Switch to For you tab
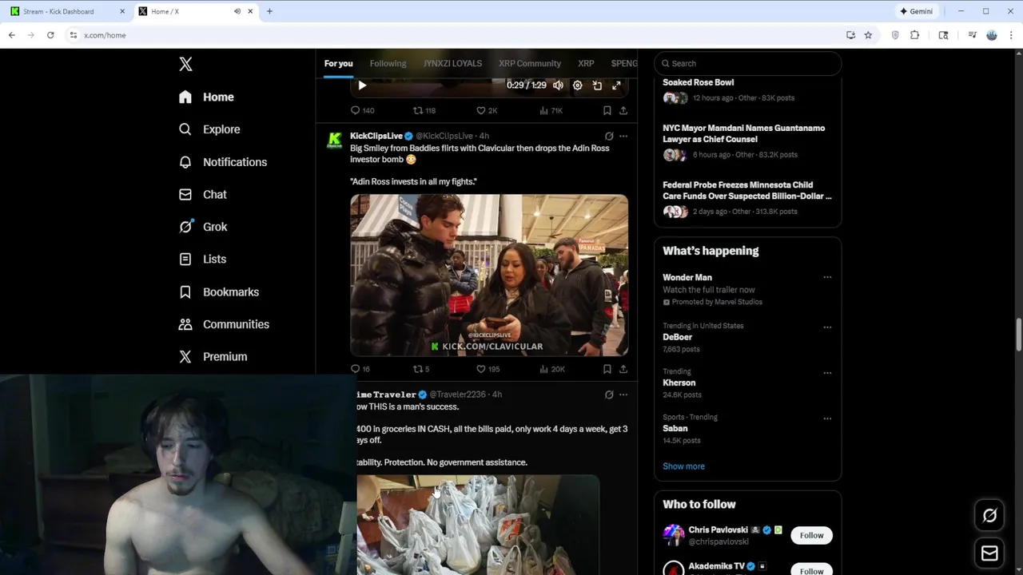 [338, 64]
